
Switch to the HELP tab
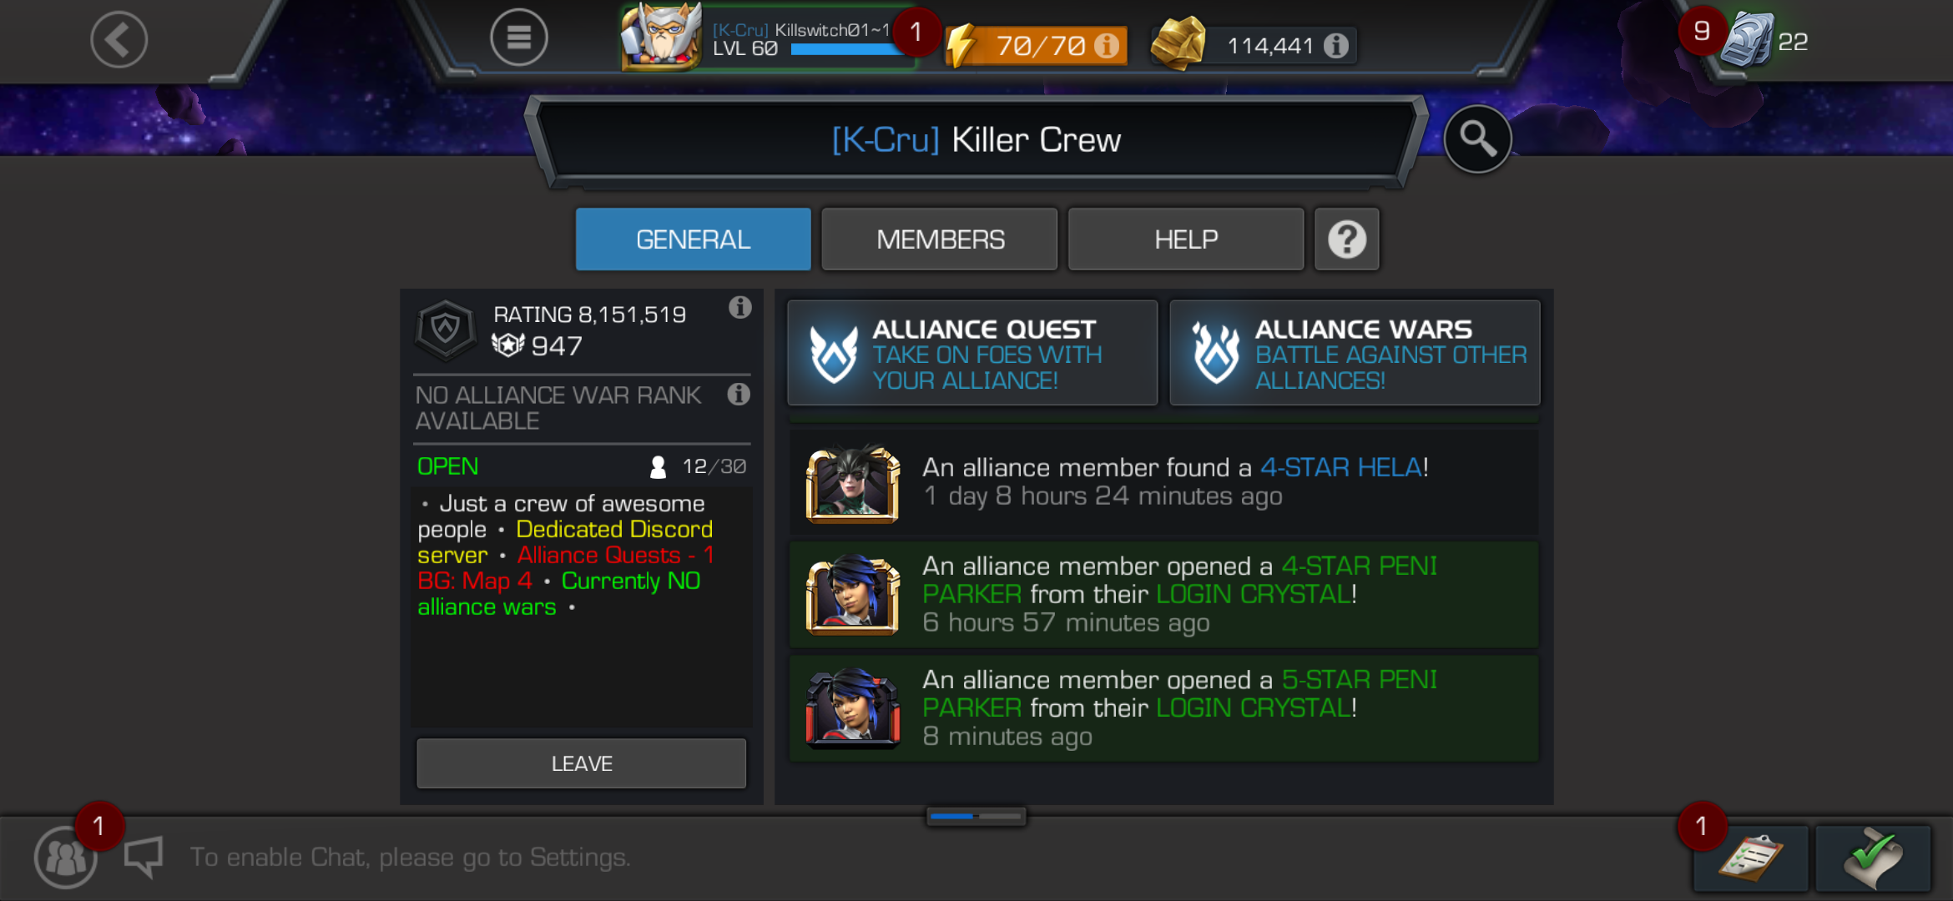click(x=1185, y=239)
